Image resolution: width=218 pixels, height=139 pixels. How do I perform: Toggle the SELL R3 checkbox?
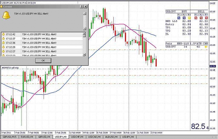206,18
